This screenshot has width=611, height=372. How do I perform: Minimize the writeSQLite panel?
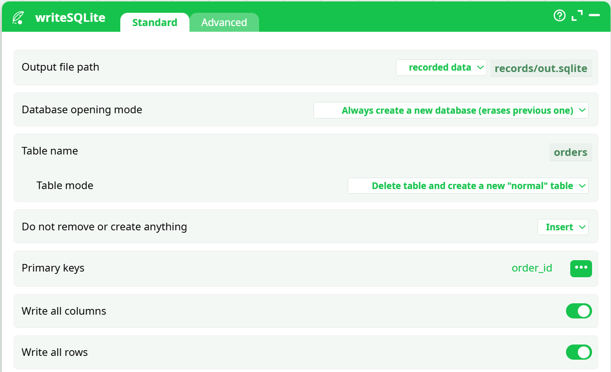click(594, 16)
